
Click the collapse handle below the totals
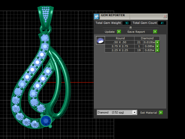tap(131, 27)
